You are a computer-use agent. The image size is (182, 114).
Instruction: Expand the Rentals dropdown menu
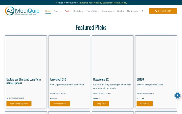coord(78,11)
